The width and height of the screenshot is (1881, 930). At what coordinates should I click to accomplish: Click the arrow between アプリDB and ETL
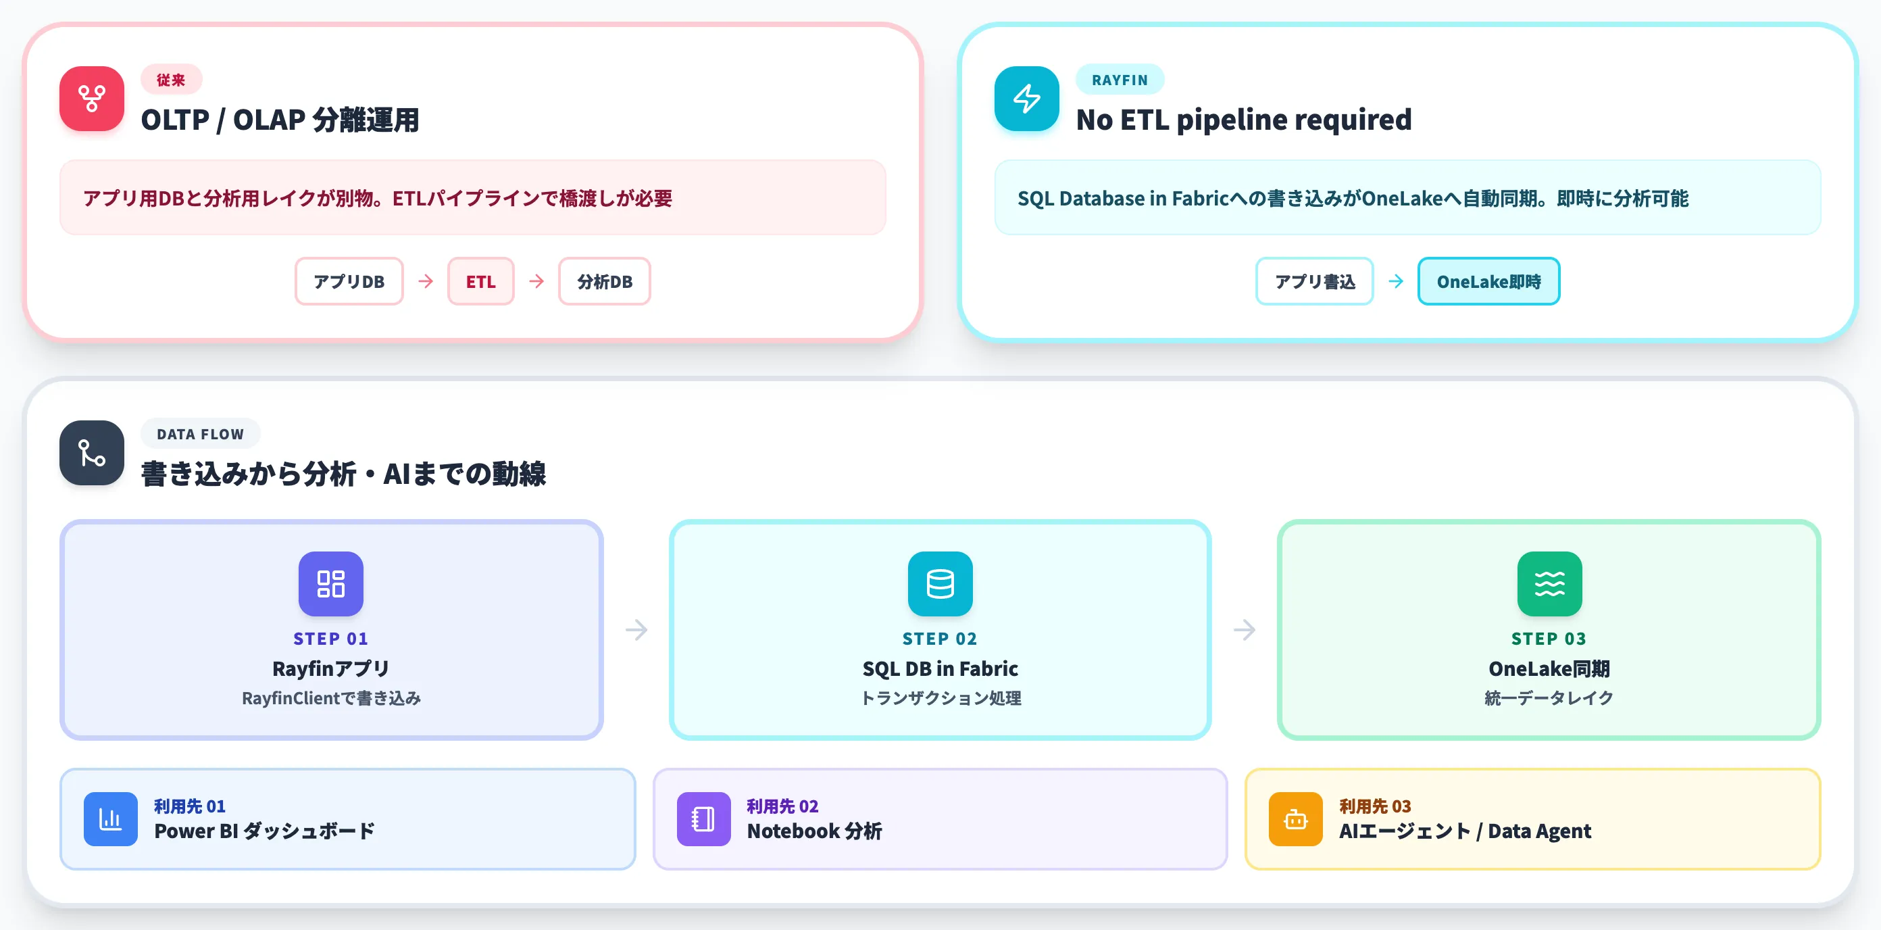(x=426, y=281)
